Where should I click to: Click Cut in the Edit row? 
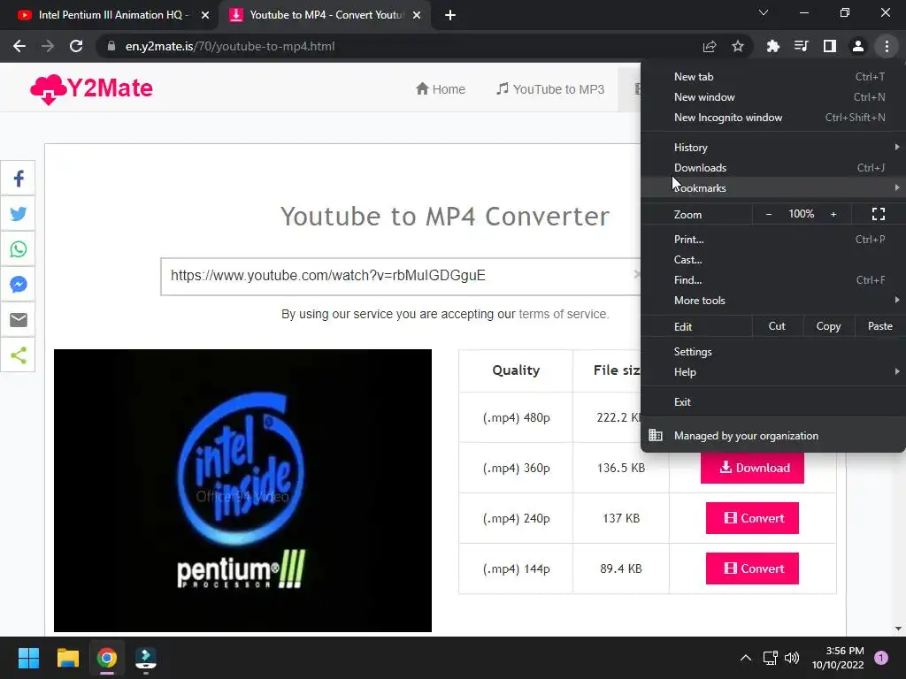tap(777, 326)
